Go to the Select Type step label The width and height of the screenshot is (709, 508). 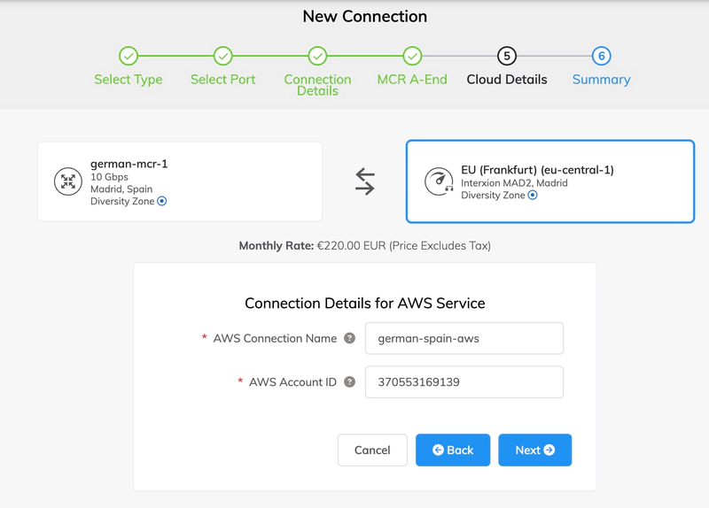pyautogui.click(x=129, y=80)
